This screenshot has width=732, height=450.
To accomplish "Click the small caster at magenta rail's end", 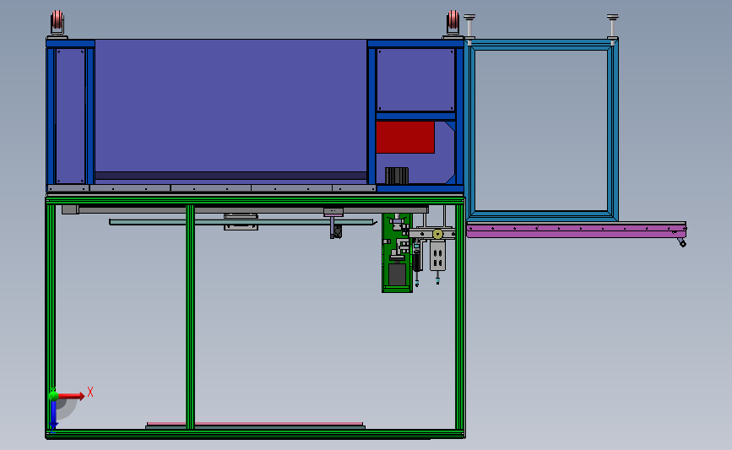I will point(681,242).
